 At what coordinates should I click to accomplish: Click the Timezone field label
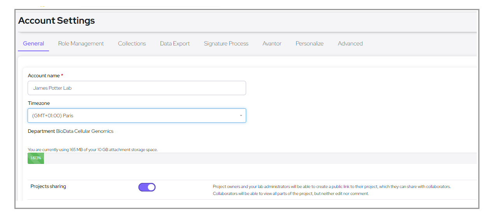tap(39, 103)
